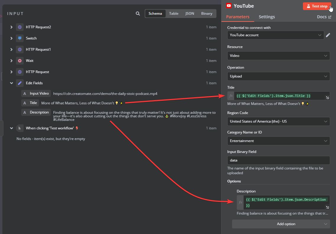
Task: Open the expression editor for the Title field
Action: coord(327,98)
